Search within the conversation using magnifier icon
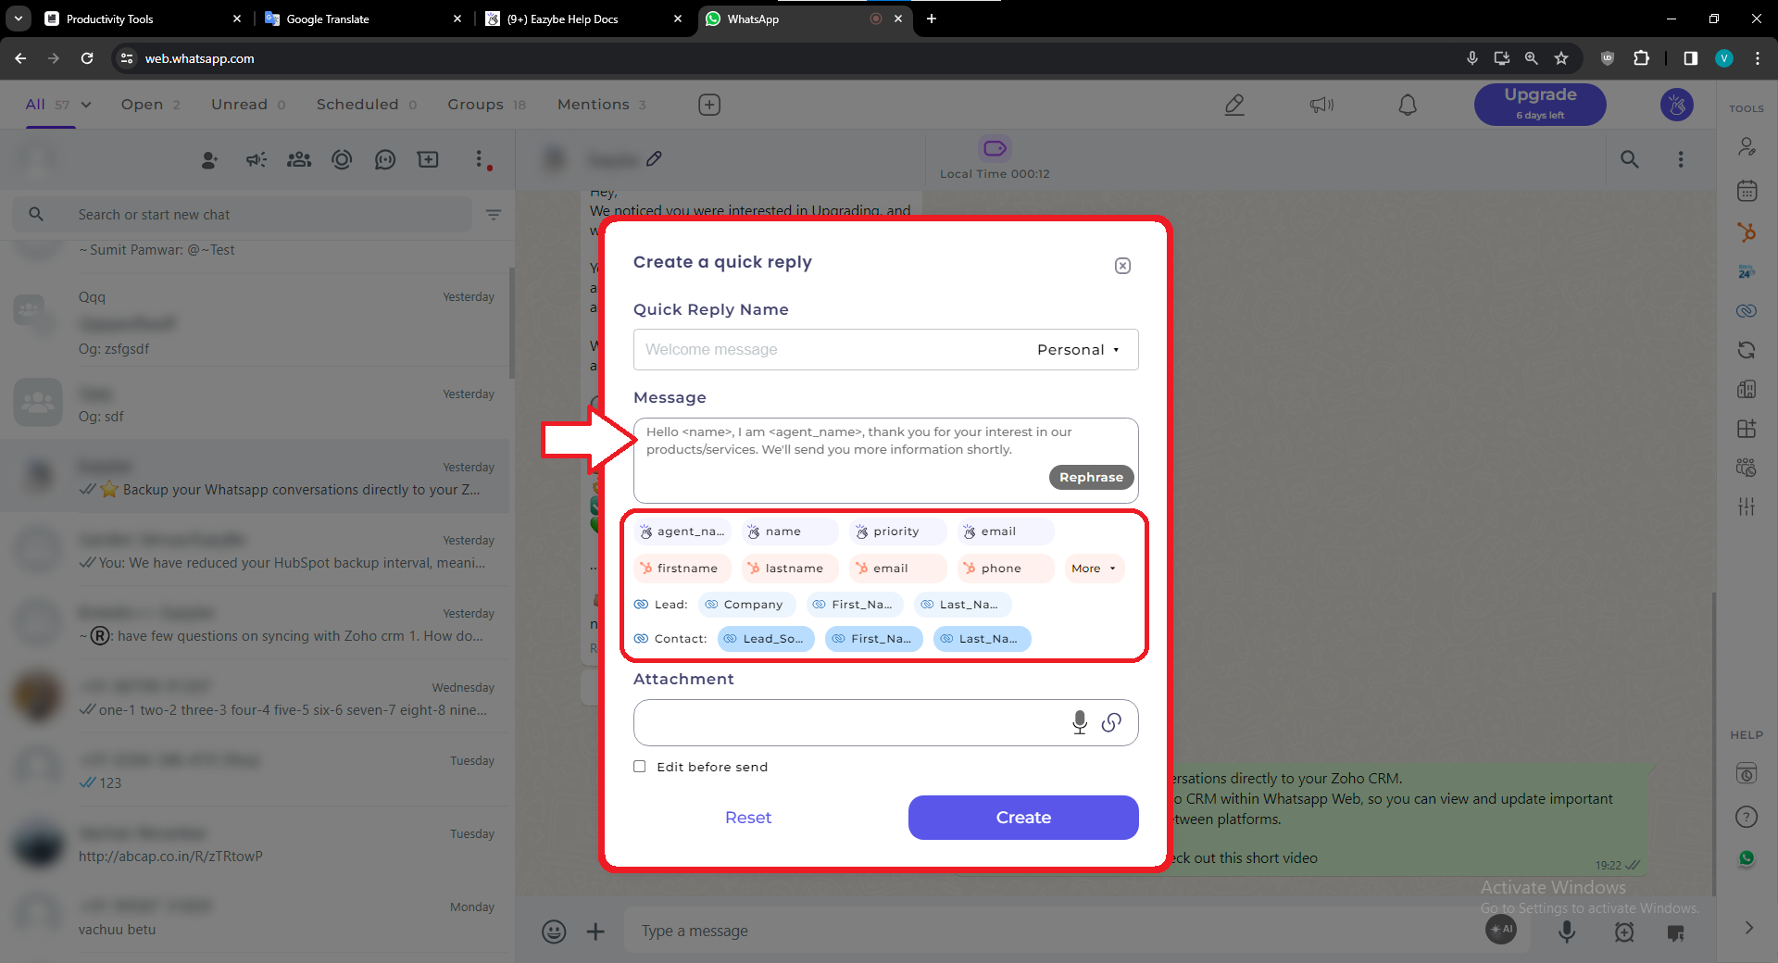Viewport: 1778px width, 963px height. point(1630,159)
